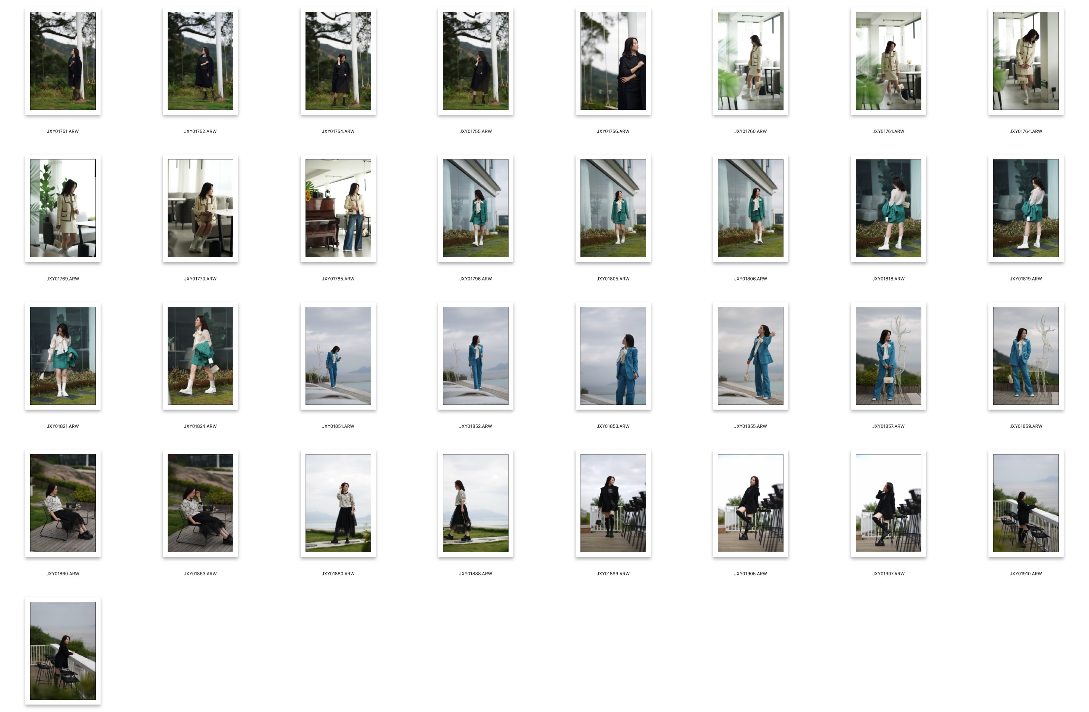Select the JXY01764.ARW image
Image resolution: width=1089 pixels, height=712 pixels.
1025,61
